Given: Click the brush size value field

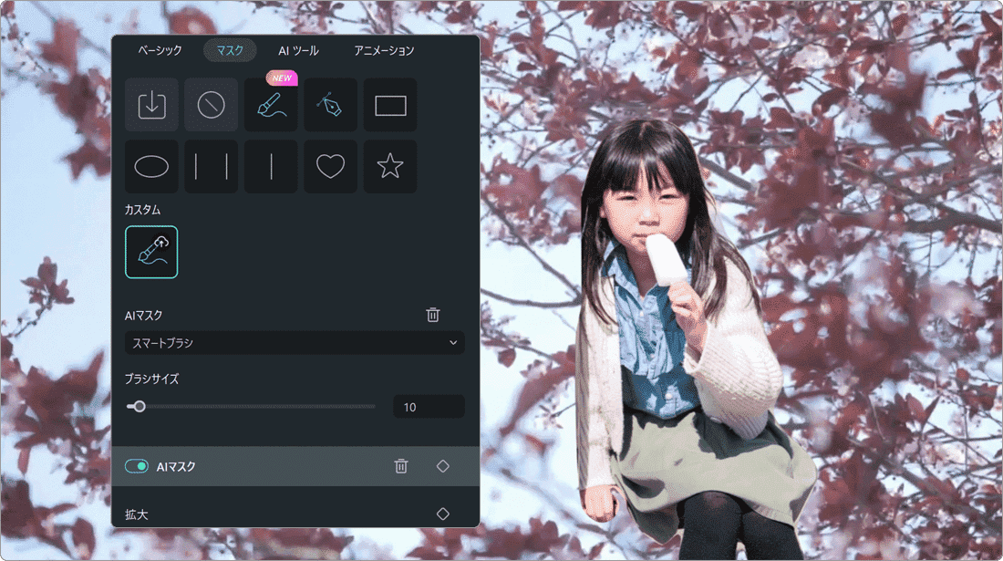Looking at the screenshot, I should tap(428, 407).
